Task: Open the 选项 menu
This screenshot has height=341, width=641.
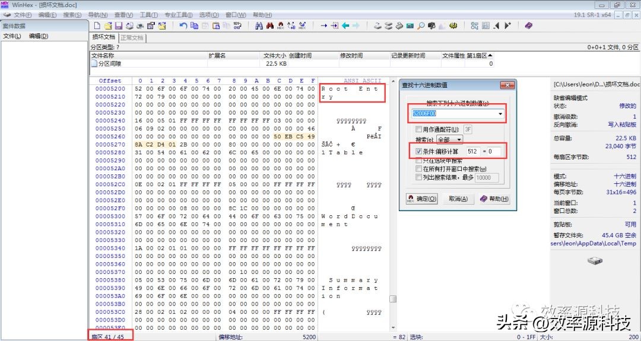Action: 209,15
